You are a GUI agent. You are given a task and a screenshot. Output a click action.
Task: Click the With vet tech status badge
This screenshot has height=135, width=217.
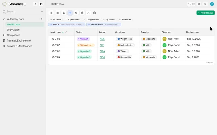[85, 45]
